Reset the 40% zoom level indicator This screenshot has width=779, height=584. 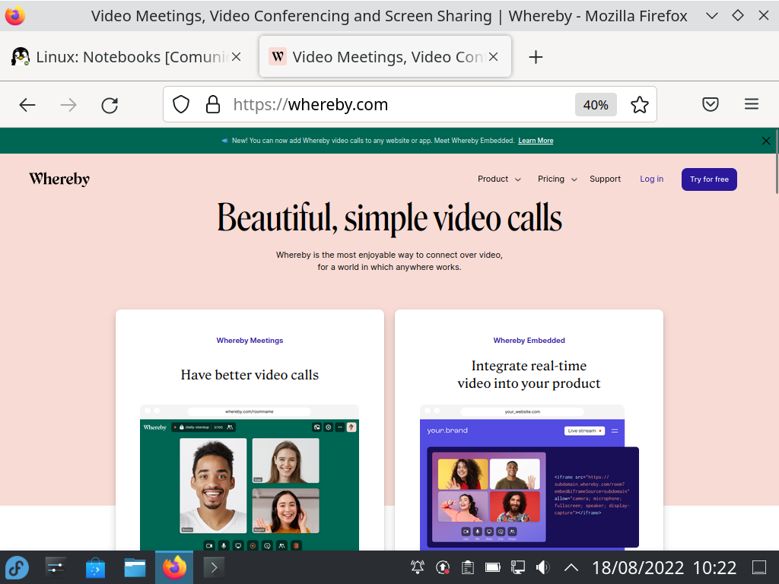click(596, 105)
